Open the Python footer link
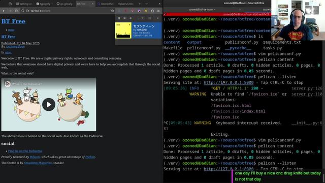The height and width of the screenshot is (183, 325). pyautogui.click(x=90, y=157)
